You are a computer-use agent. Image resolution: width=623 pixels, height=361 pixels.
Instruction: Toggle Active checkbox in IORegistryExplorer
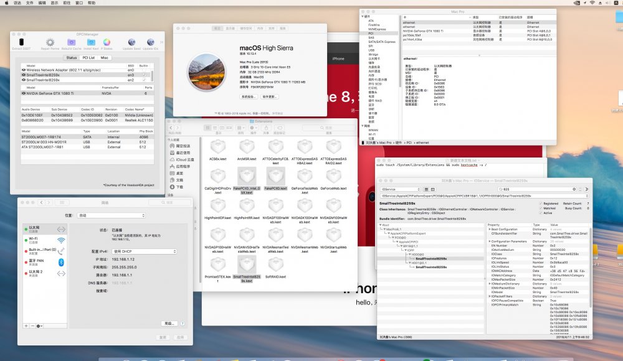point(541,213)
